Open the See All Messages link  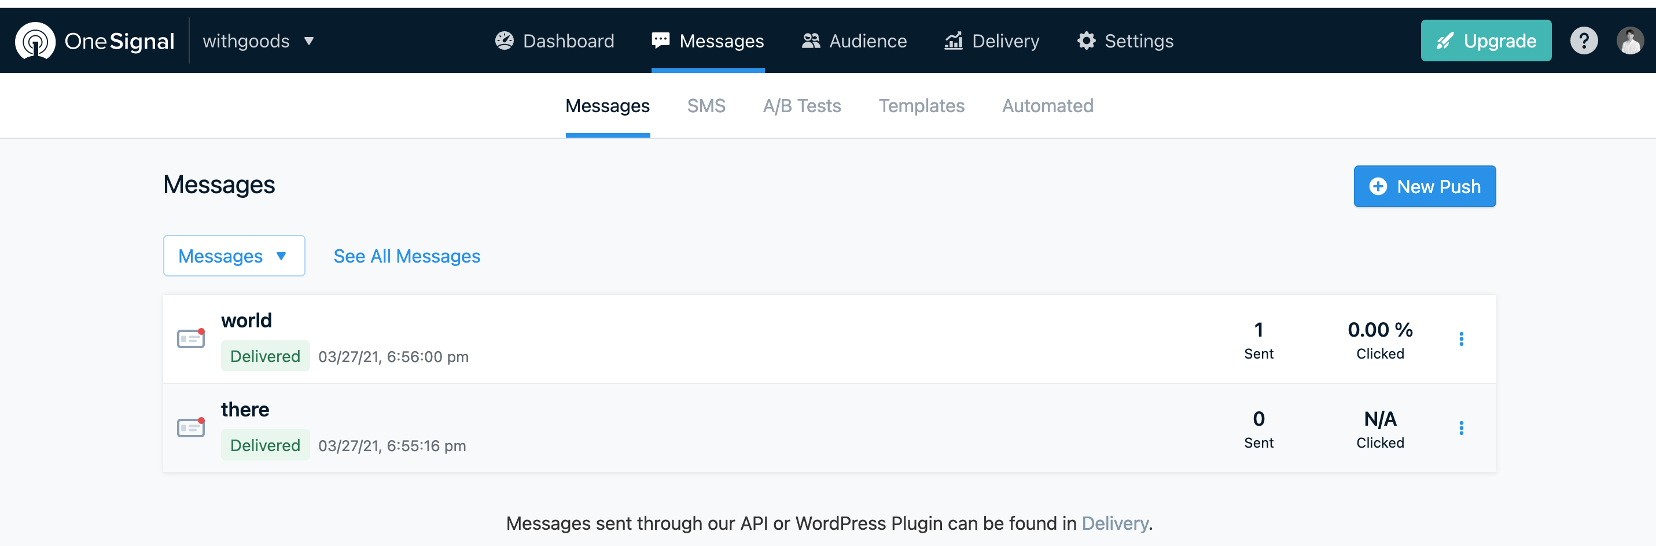click(x=406, y=256)
